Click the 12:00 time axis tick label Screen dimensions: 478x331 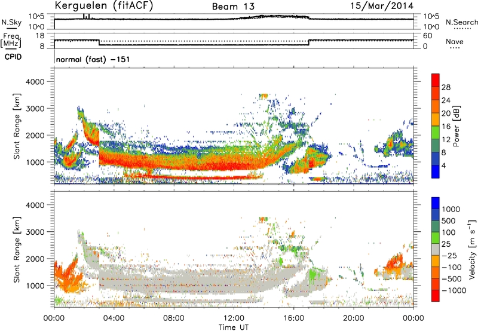pyautogui.click(x=234, y=318)
